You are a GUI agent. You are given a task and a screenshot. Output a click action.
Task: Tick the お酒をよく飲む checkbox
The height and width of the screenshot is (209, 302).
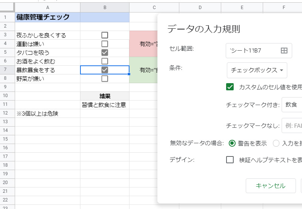click(x=105, y=61)
